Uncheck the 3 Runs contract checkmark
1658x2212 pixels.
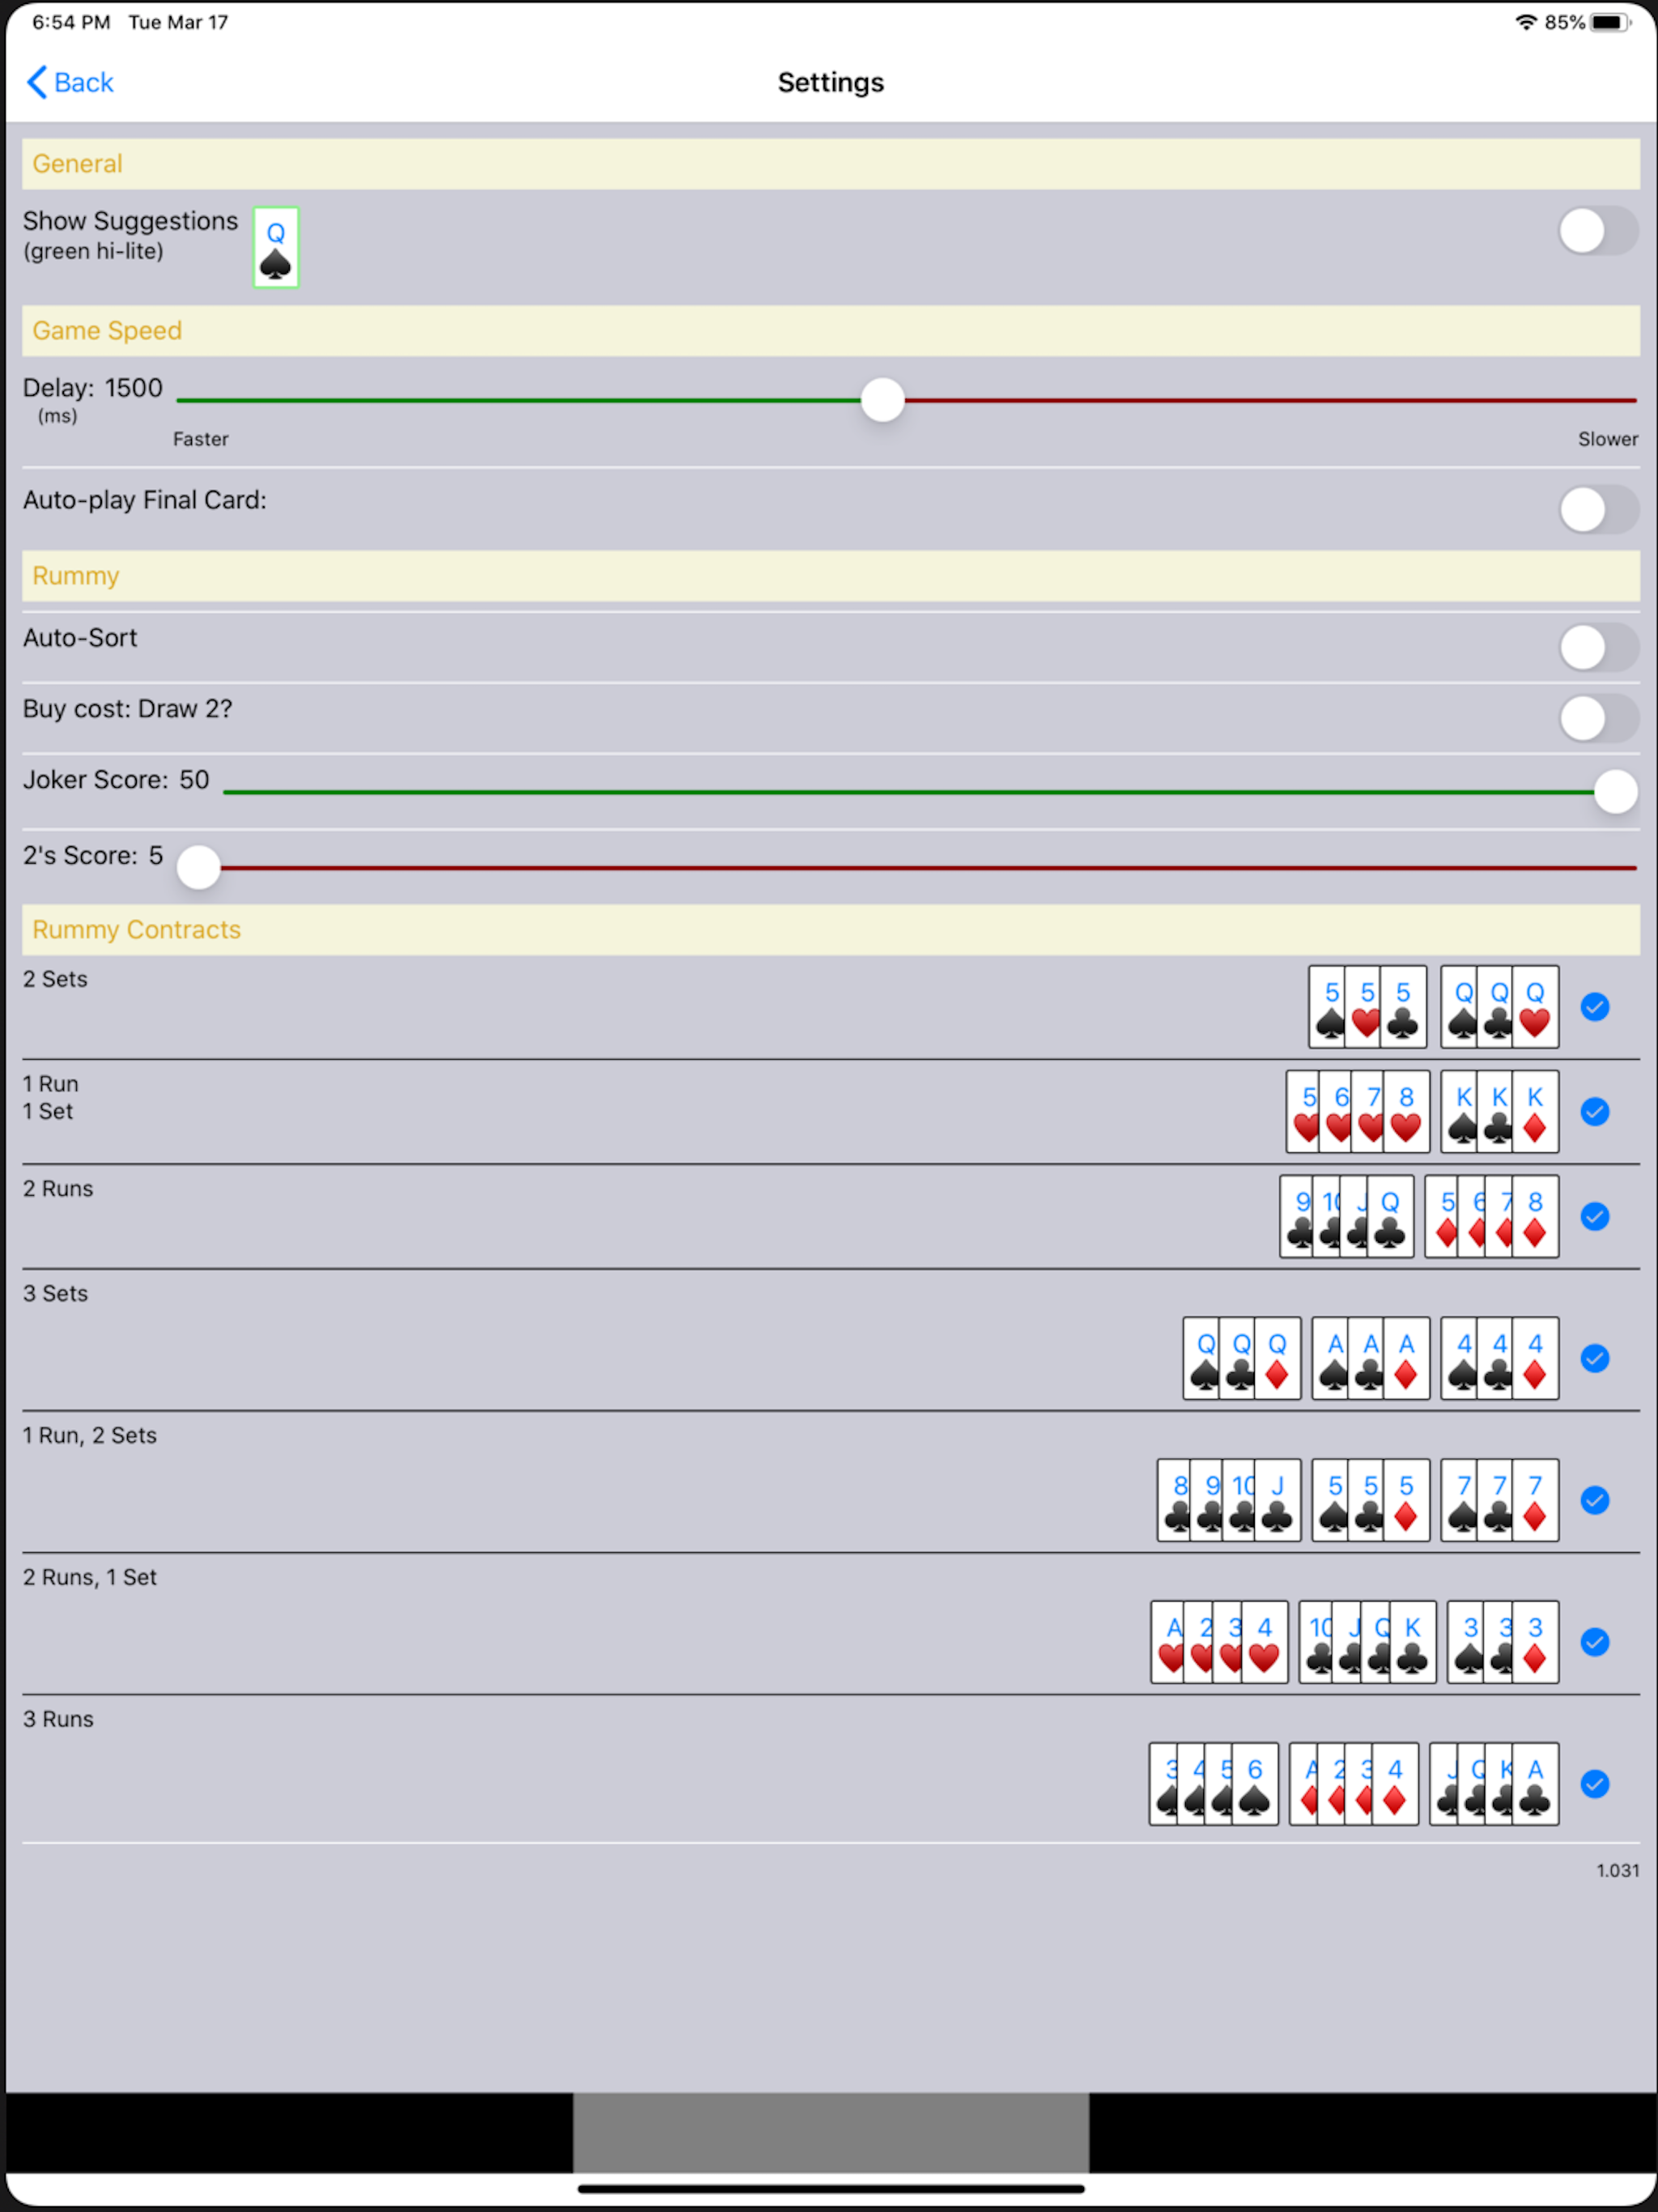1595,1784
